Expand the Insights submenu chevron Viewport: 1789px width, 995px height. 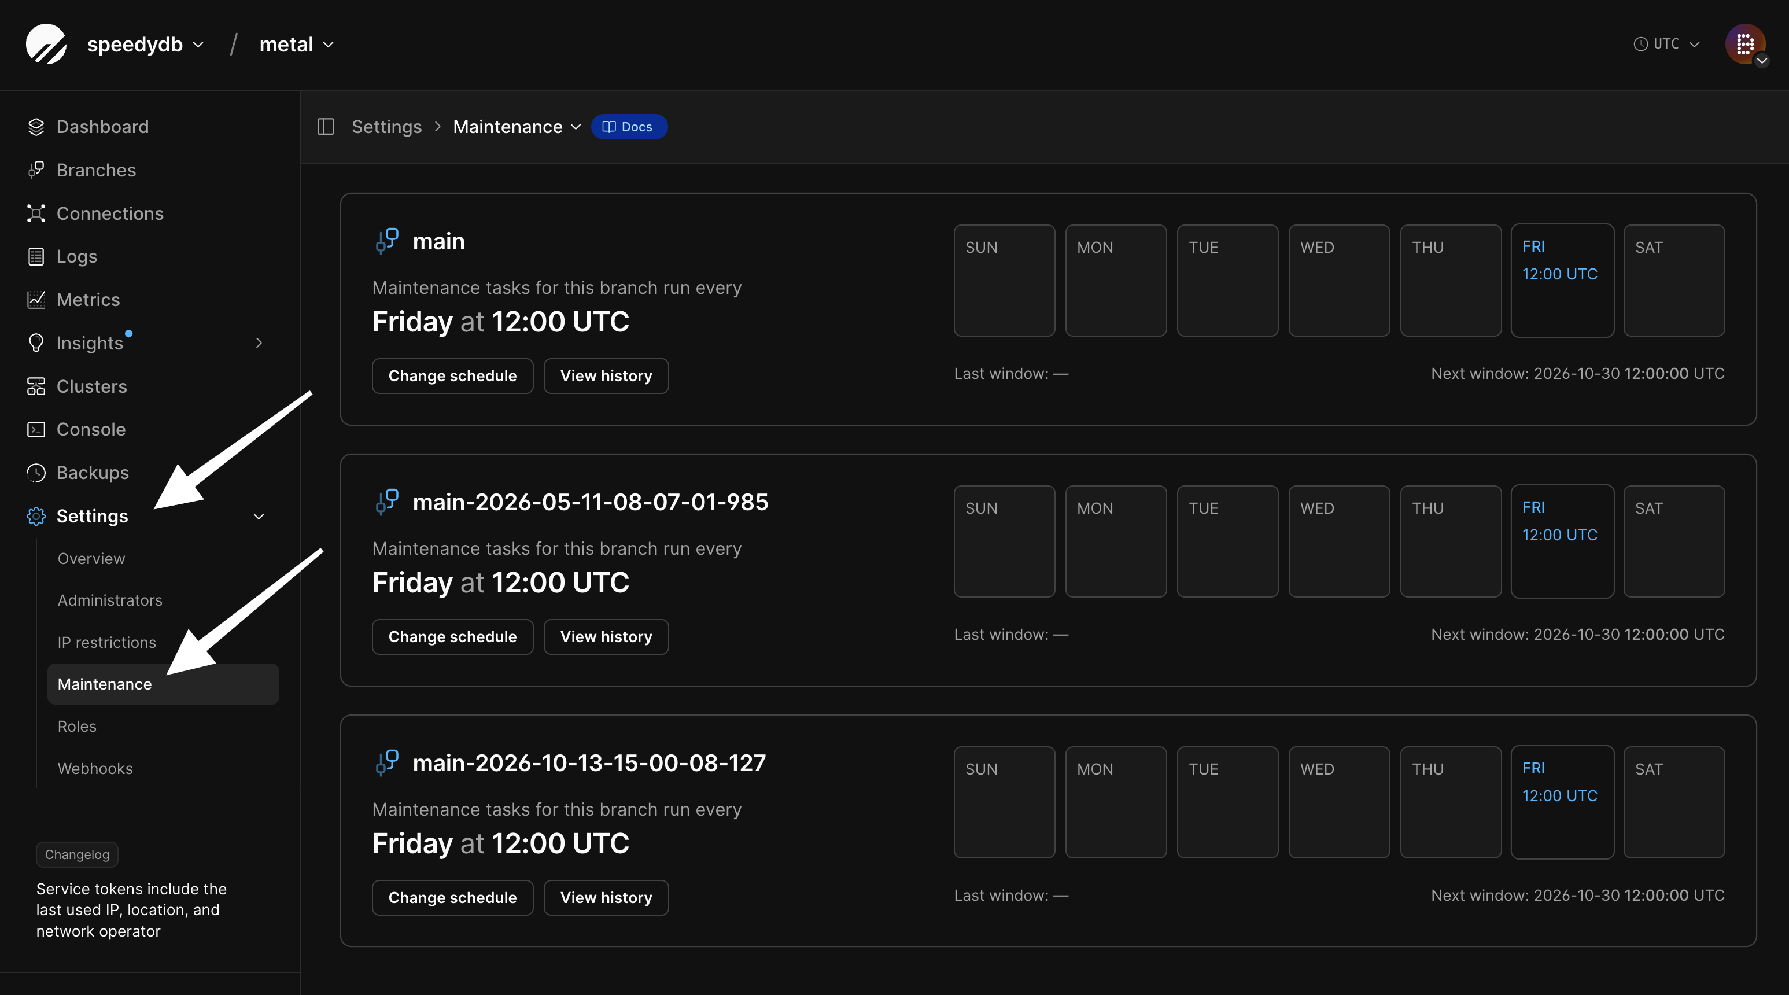point(259,342)
